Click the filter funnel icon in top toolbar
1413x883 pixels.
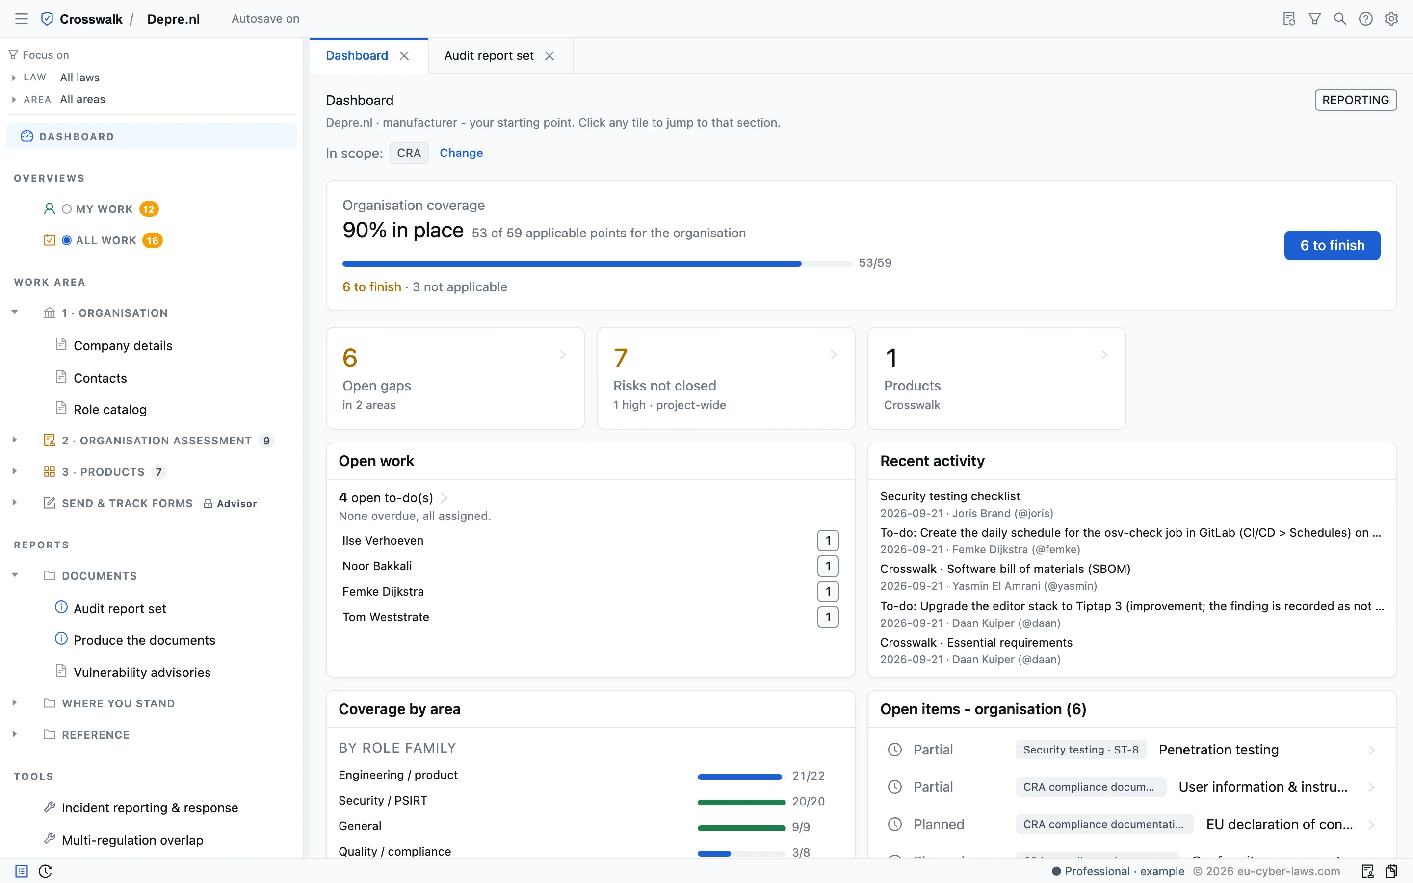[1315, 19]
